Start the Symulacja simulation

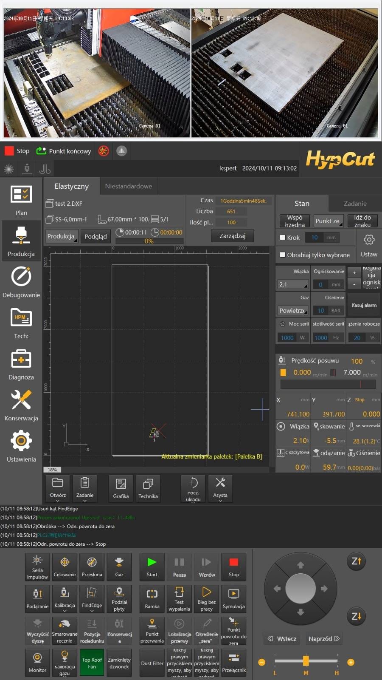(x=233, y=598)
